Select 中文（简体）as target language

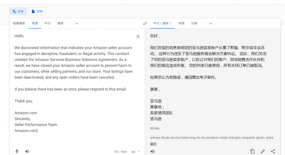(x=162, y=23)
